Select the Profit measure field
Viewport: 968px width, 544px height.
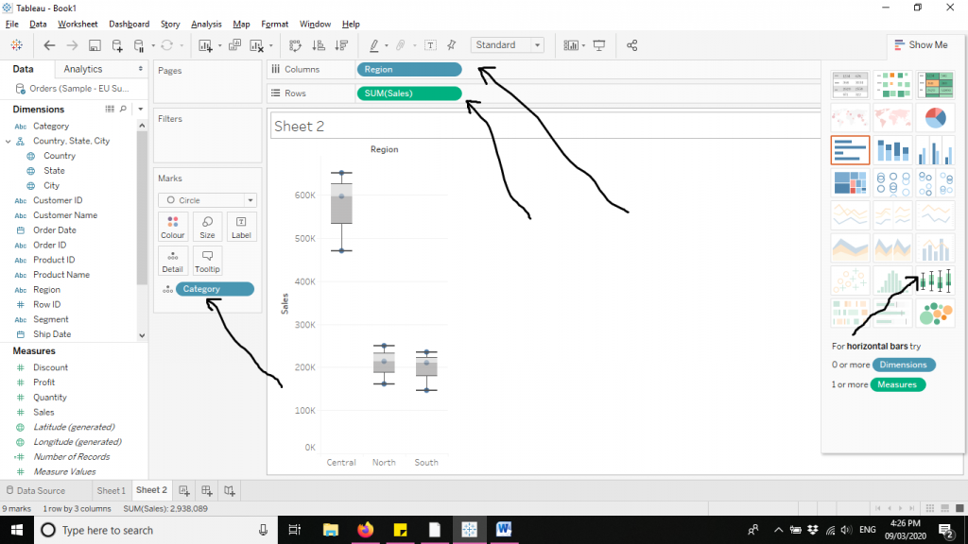coord(43,382)
